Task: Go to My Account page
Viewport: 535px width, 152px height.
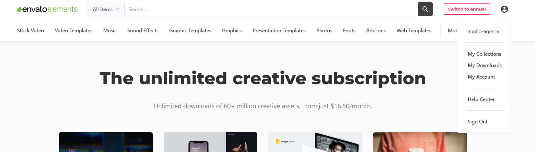Action: [x=481, y=77]
